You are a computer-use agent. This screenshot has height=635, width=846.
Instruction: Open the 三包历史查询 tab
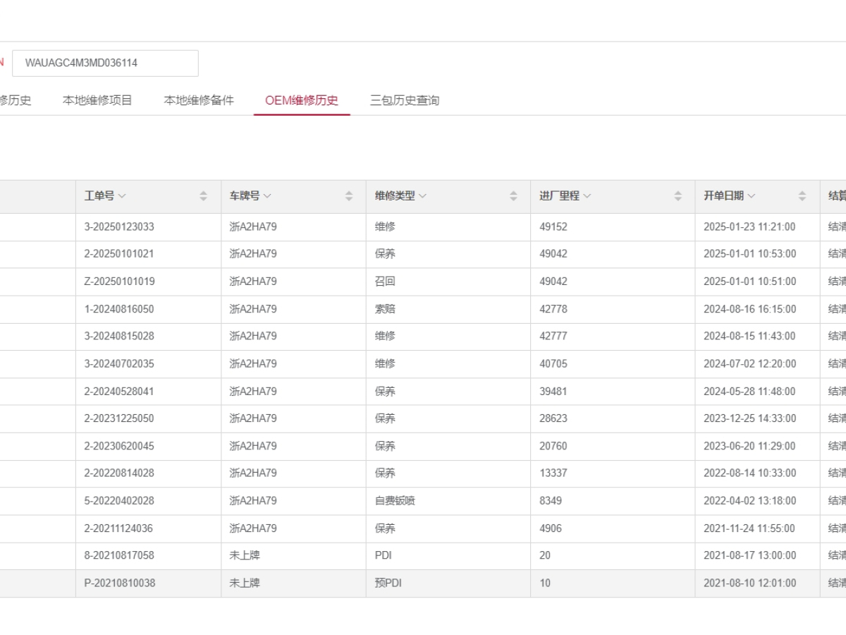[x=405, y=100]
